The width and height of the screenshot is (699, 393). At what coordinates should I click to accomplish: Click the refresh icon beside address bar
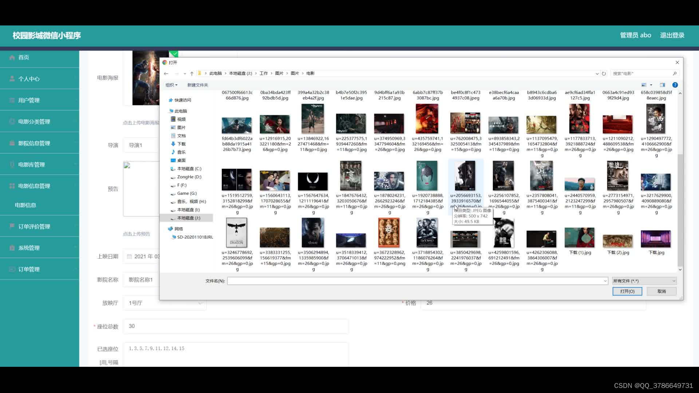(604, 74)
